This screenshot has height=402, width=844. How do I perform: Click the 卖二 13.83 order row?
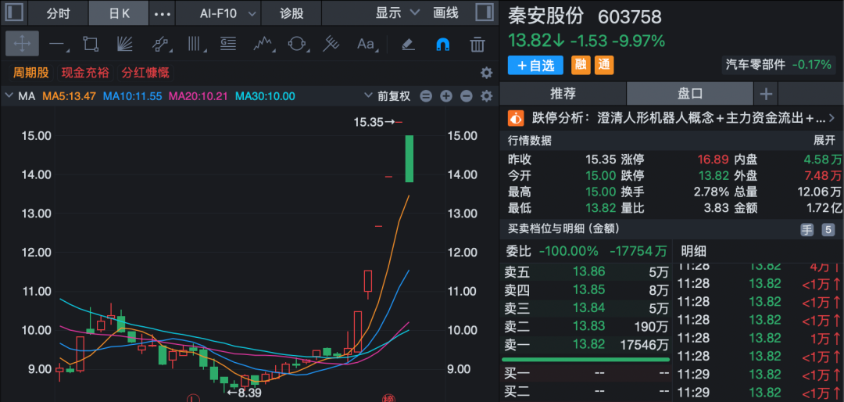click(586, 327)
